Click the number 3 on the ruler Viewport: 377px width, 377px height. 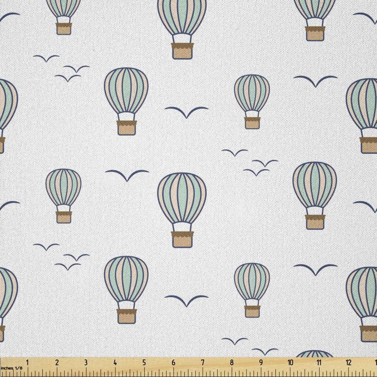coord(86,362)
